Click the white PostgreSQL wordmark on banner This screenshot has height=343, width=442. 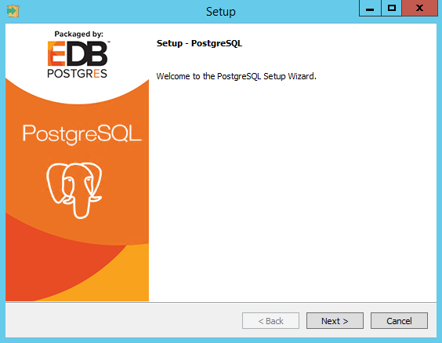[x=82, y=134]
